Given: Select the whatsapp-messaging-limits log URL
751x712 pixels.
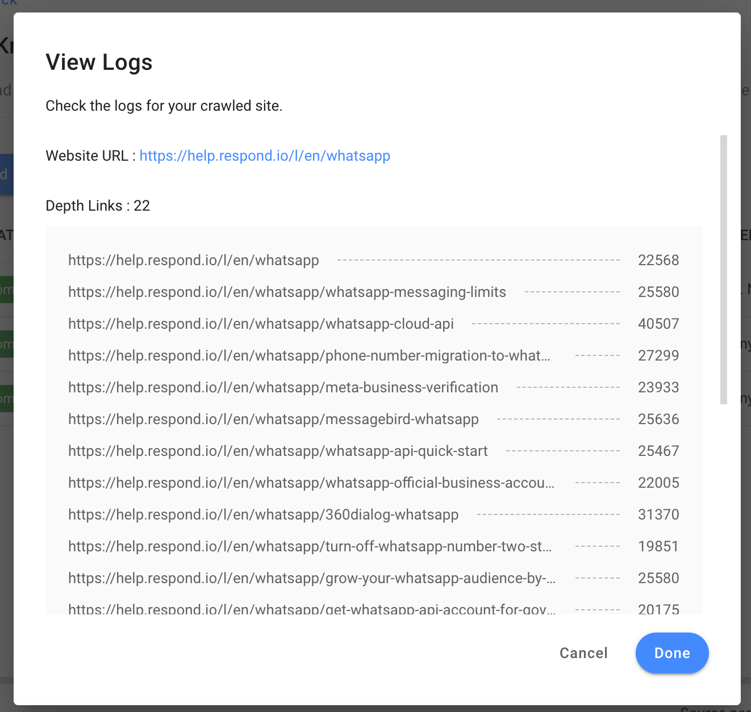Looking at the screenshot, I should click(x=287, y=292).
